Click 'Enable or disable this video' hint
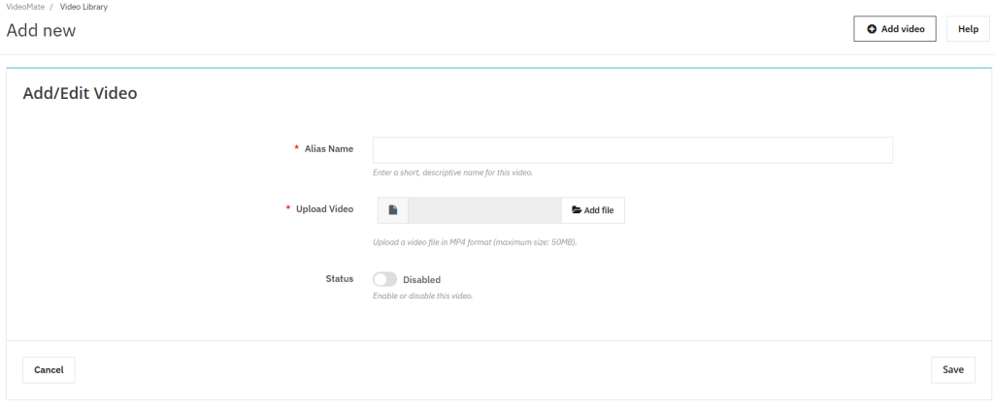Image resolution: width=994 pixels, height=410 pixels. tap(423, 297)
